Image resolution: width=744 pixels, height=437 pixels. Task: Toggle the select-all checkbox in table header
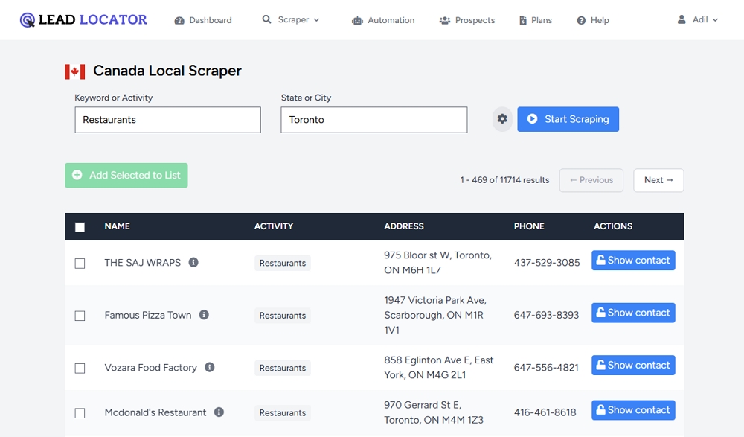coord(80,227)
